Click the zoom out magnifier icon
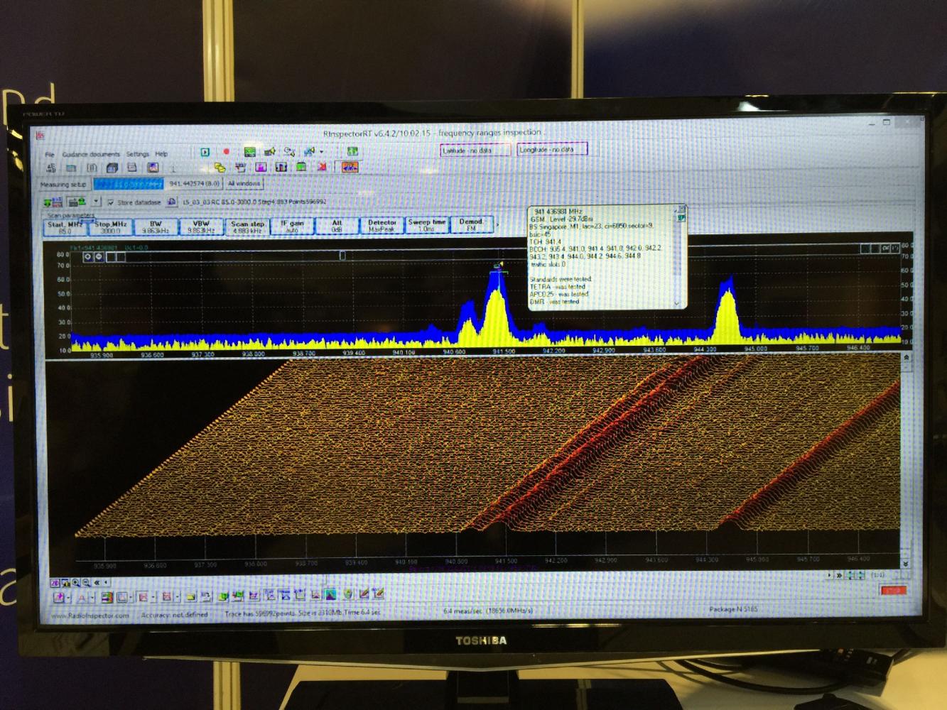The width and height of the screenshot is (947, 710). (x=86, y=582)
